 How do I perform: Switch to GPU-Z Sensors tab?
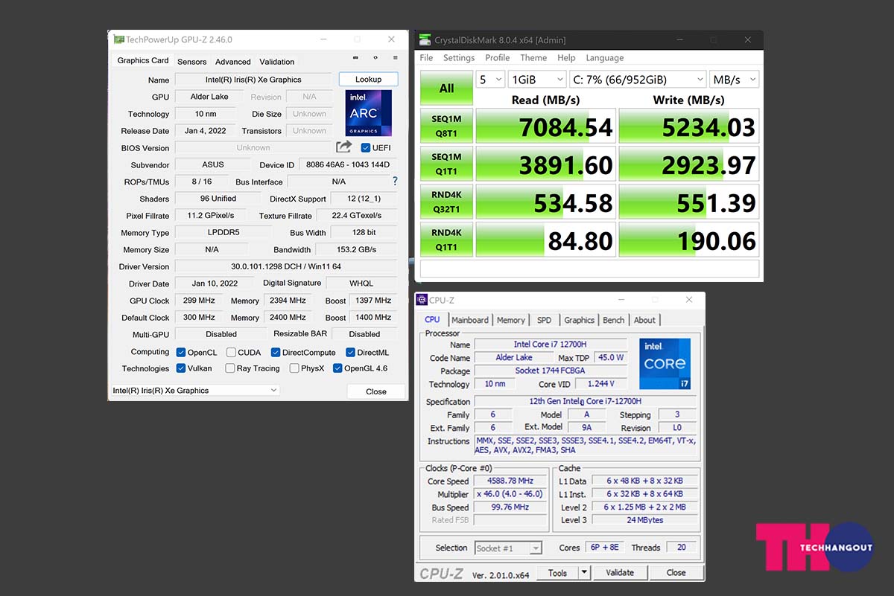point(192,62)
